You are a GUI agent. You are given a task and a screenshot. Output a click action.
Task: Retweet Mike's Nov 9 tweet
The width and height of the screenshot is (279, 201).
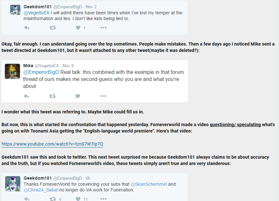click(53, 96)
